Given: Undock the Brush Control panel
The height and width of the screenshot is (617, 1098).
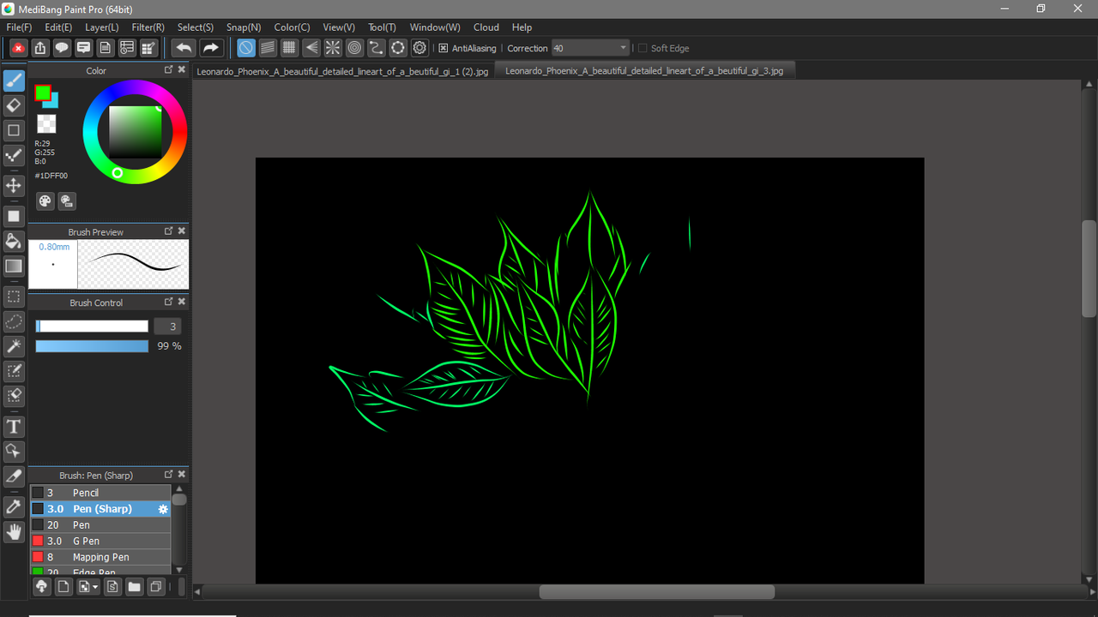Looking at the screenshot, I should 169,302.
